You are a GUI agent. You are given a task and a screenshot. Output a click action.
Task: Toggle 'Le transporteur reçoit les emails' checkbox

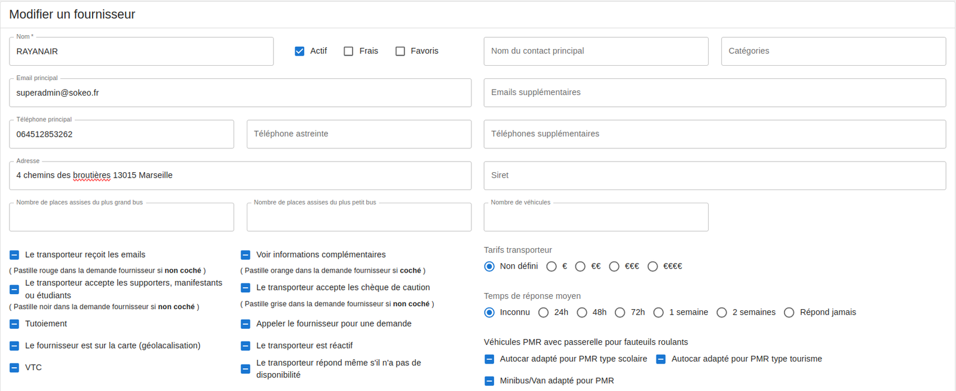click(x=14, y=255)
